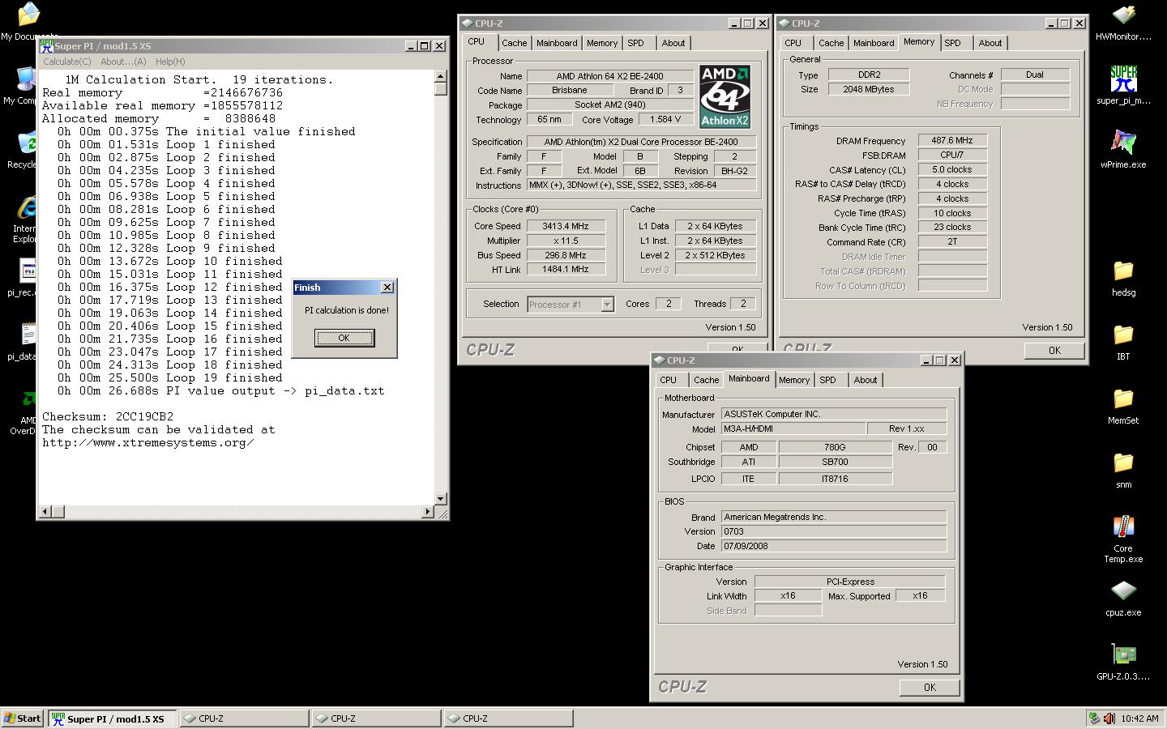Click Core Voltage value 1.584 V
This screenshot has width=1167, height=729.
click(x=665, y=119)
